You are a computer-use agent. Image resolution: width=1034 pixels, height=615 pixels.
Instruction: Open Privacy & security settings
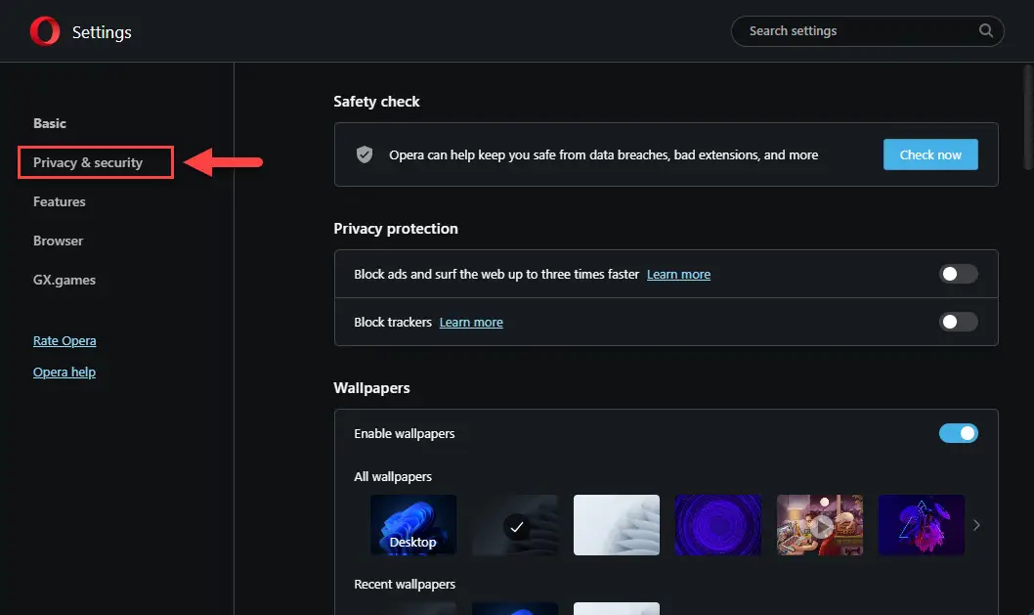click(88, 162)
